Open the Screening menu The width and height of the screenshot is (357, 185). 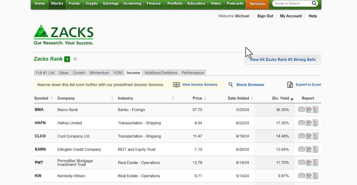[132, 3]
